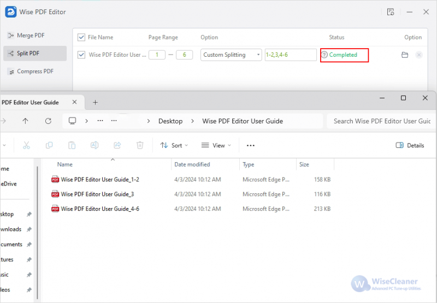Select Wise PDF Editor User Guide_3 file
Viewport: 437px width, 303px height.
(97, 194)
